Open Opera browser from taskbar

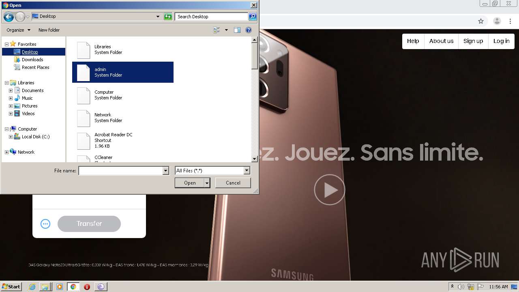point(87,287)
